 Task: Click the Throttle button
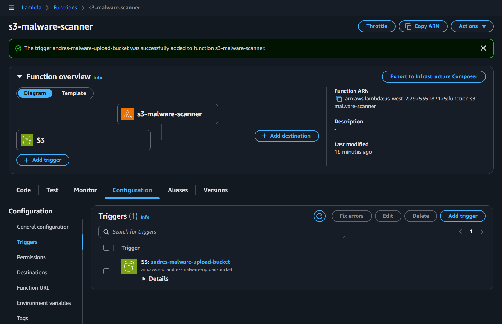(x=377, y=26)
